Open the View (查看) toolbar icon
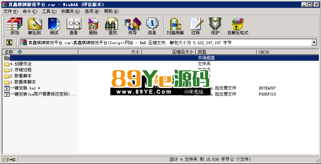Viewport: 321px width, 164px height. pyautogui.click(x=73, y=26)
